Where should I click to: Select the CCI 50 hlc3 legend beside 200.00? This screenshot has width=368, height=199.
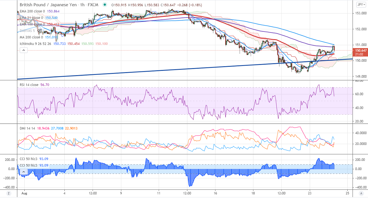coord(28,159)
